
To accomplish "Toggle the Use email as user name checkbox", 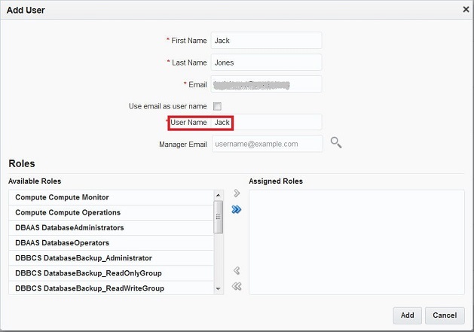I will click(x=217, y=106).
